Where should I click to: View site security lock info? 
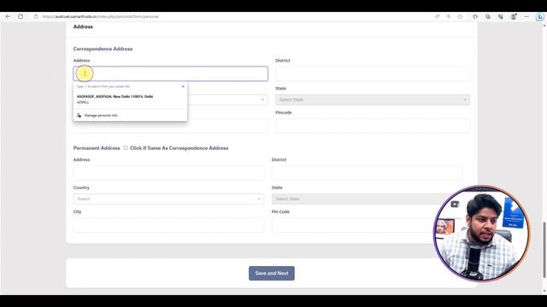click(36, 16)
